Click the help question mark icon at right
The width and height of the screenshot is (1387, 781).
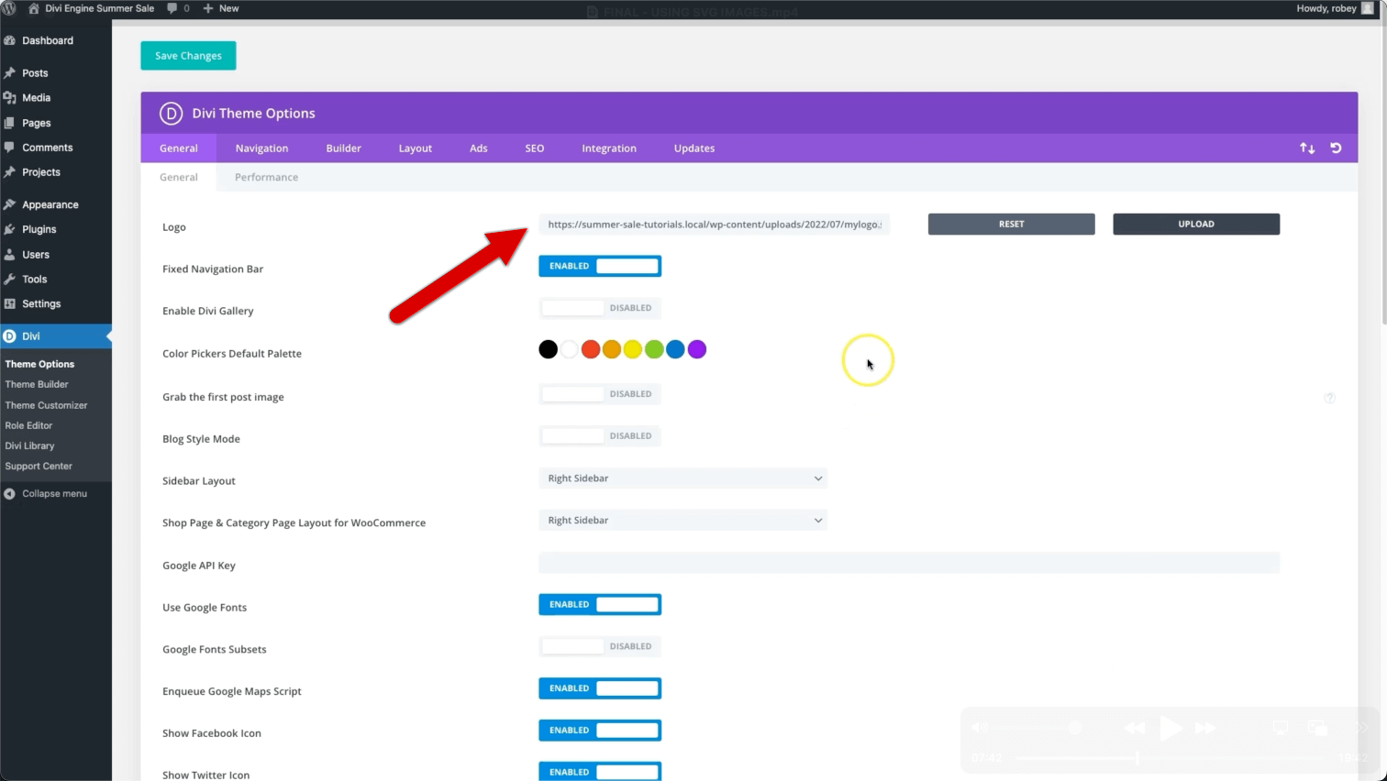(1329, 398)
